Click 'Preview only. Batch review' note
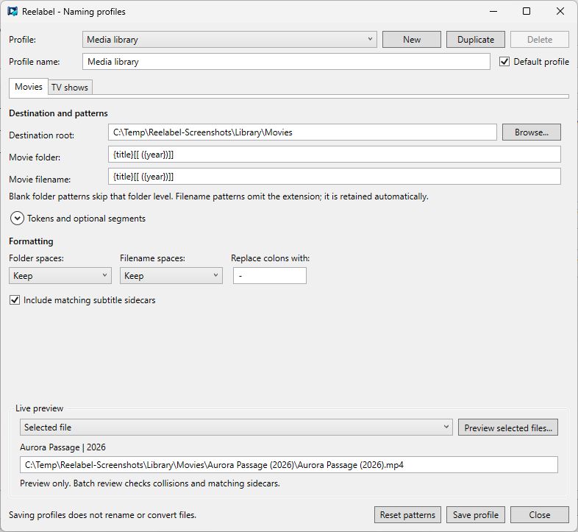 click(150, 483)
